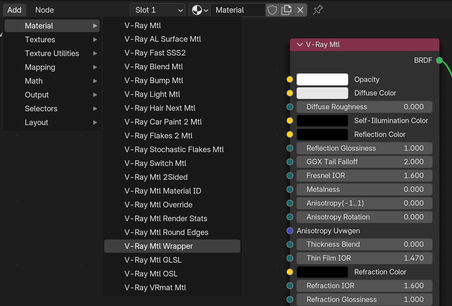Add V-Ray Mtl GLSL node

click(172, 260)
